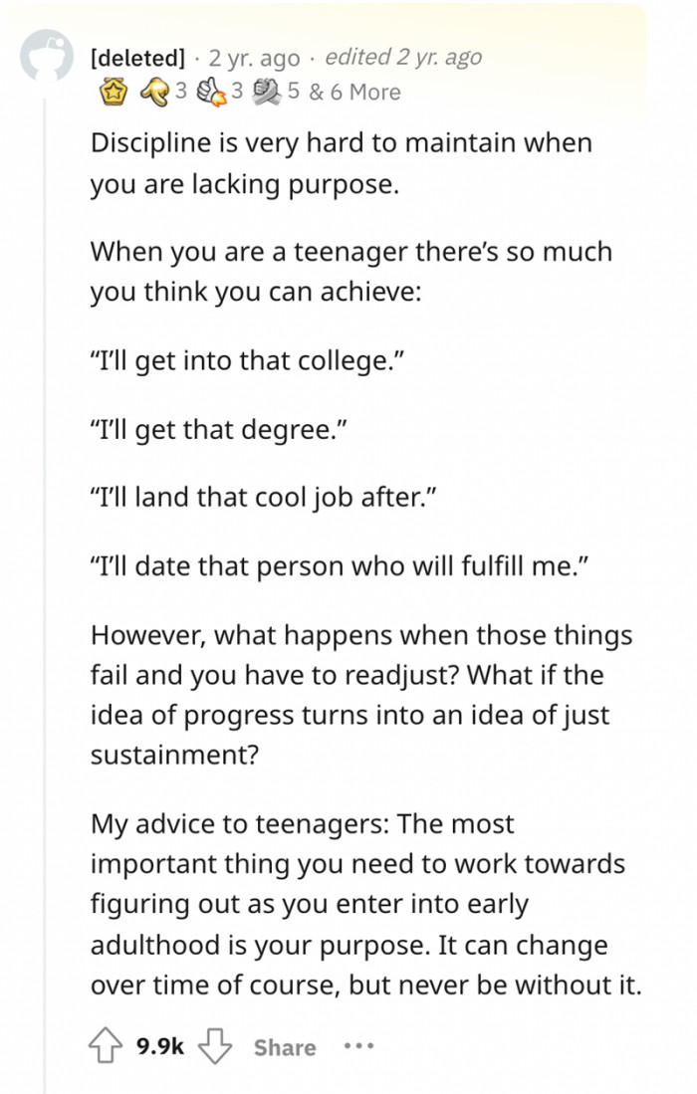Open the three-dot more options menu
Screen dimensions: 697x1094
(x=359, y=1046)
